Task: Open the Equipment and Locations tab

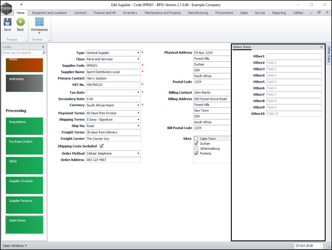Action: 49,13
